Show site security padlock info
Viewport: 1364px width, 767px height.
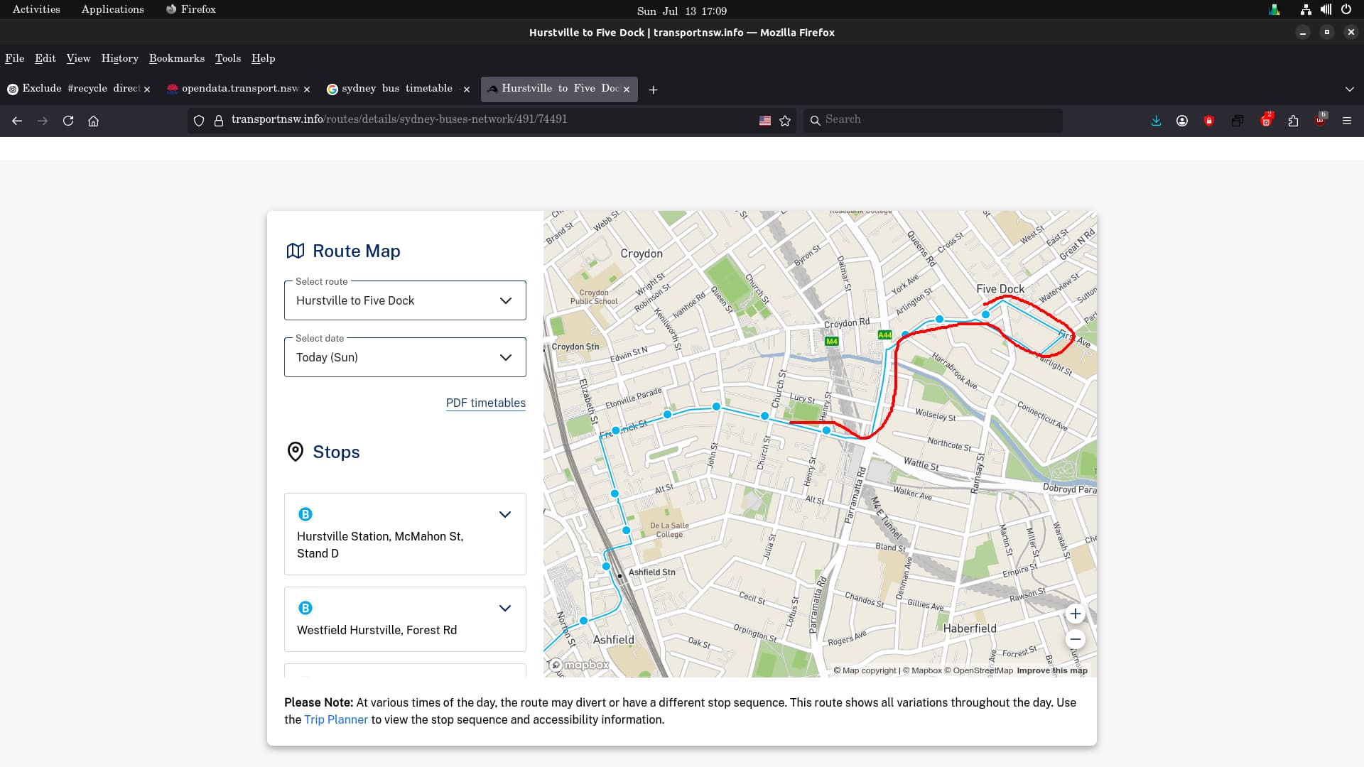pyautogui.click(x=219, y=121)
